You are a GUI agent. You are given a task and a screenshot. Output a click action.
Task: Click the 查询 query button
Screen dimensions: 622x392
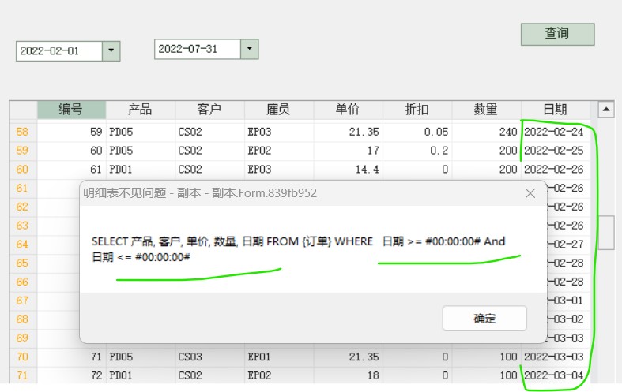(557, 34)
